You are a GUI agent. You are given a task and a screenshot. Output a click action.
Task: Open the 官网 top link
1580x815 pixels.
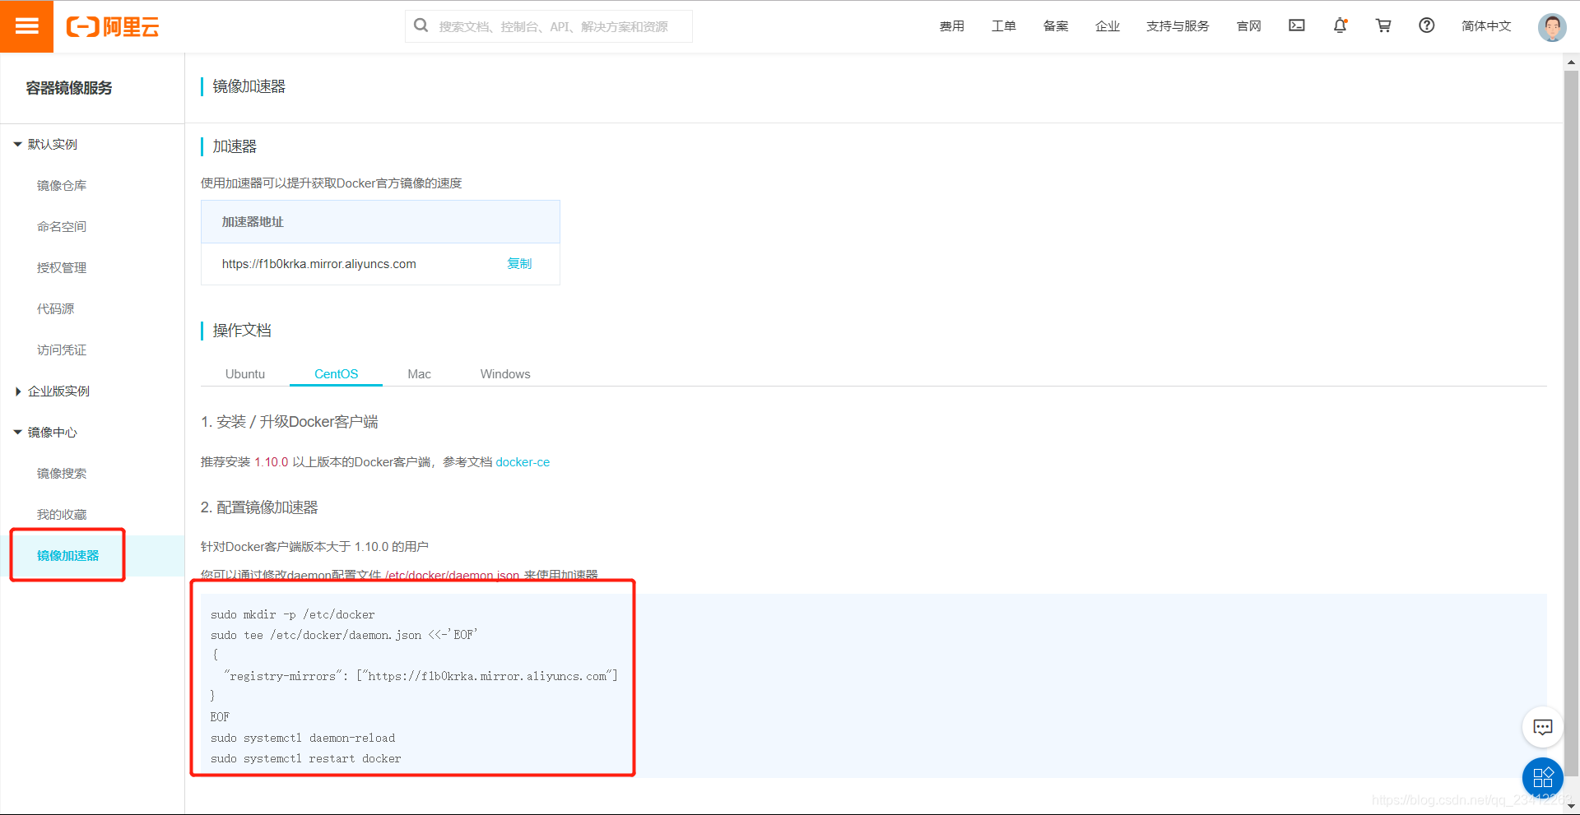point(1249,26)
